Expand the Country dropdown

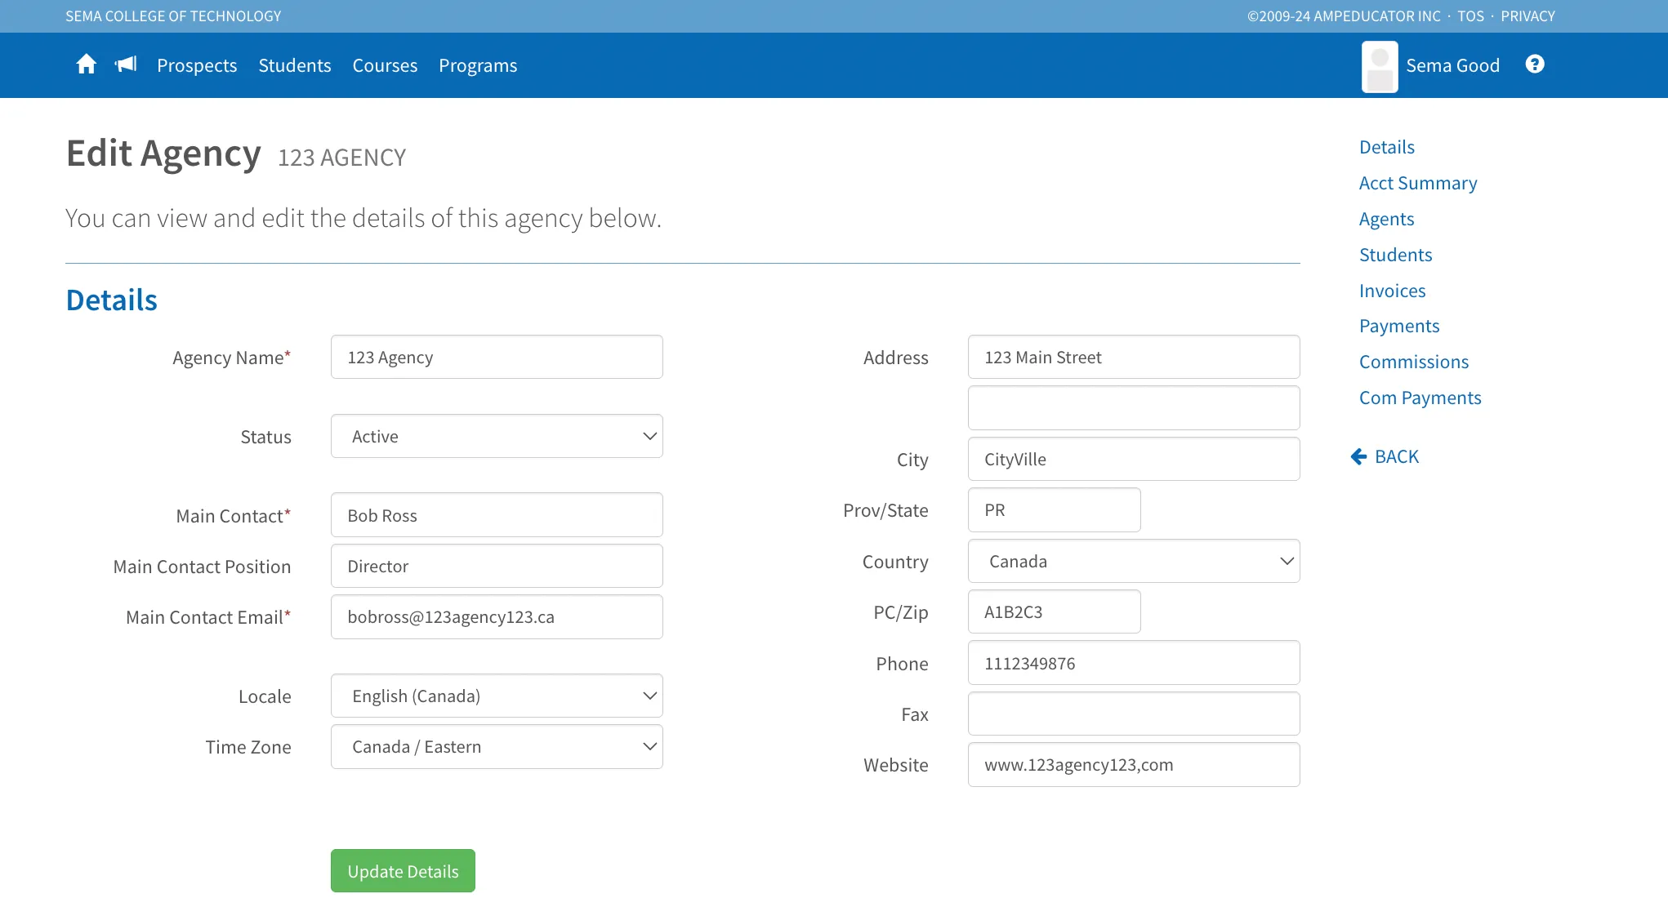[x=1134, y=561]
